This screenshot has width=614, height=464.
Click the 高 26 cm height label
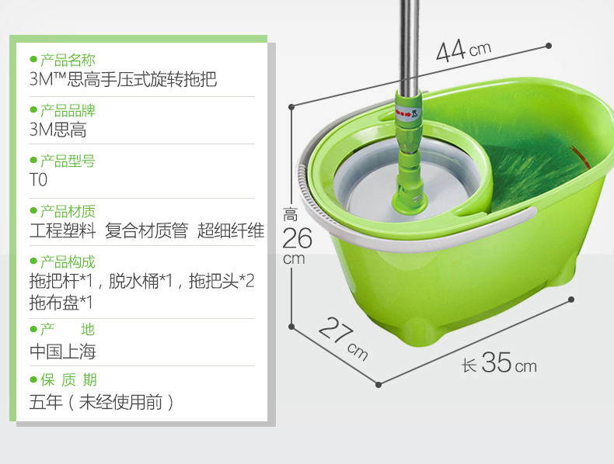pyautogui.click(x=296, y=237)
